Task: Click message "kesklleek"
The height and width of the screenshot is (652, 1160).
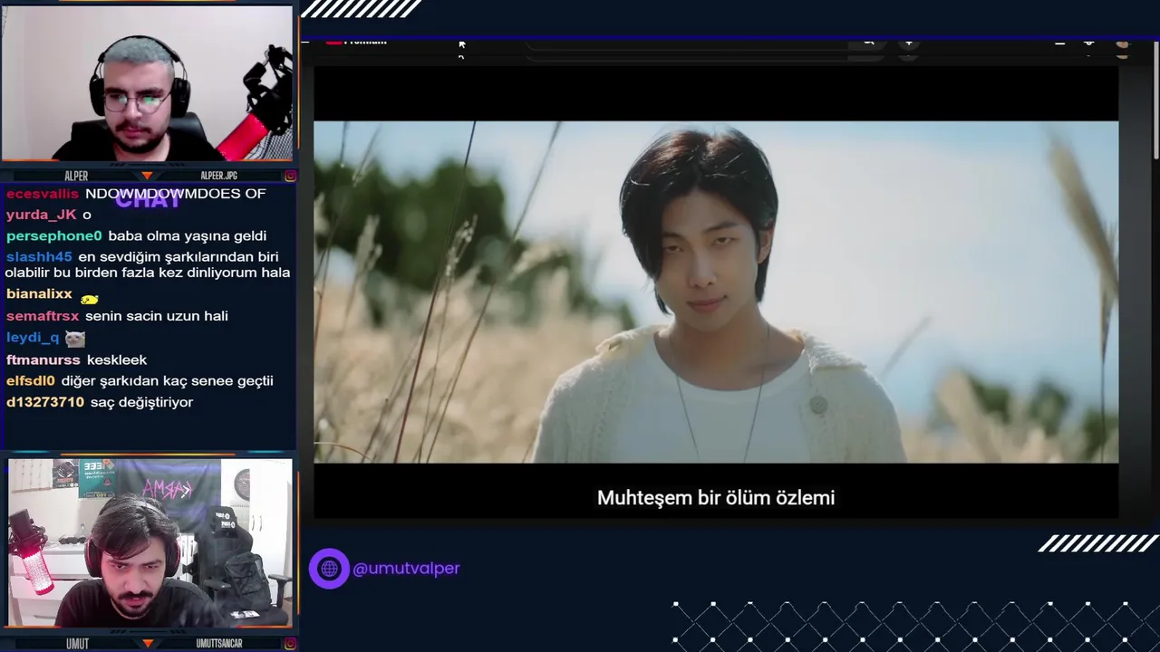Action: click(117, 360)
